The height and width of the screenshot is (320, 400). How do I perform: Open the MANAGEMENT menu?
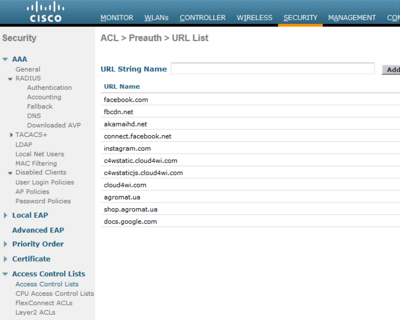352,18
